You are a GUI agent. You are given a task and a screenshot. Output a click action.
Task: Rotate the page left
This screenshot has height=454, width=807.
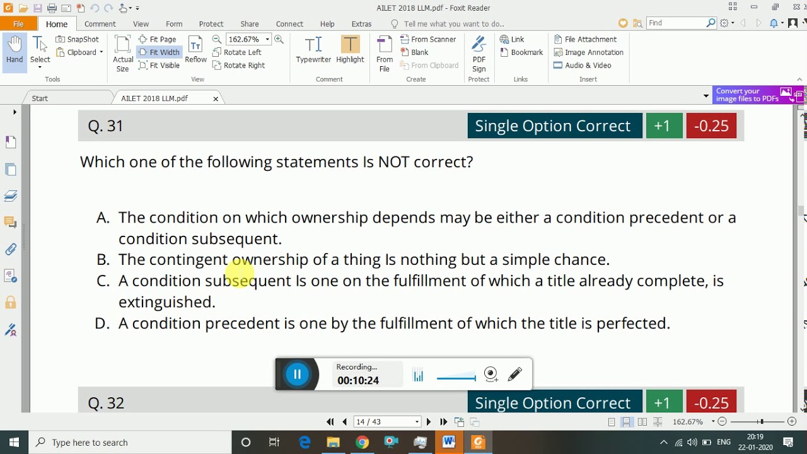(237, 52)
